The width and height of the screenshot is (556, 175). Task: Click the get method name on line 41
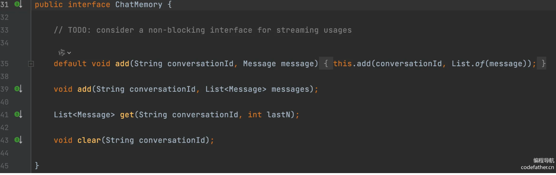[127, 115]
